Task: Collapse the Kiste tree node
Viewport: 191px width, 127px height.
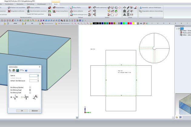Action: tap(177, 28)
